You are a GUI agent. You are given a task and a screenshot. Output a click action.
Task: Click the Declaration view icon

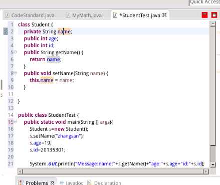click(90, 183)
